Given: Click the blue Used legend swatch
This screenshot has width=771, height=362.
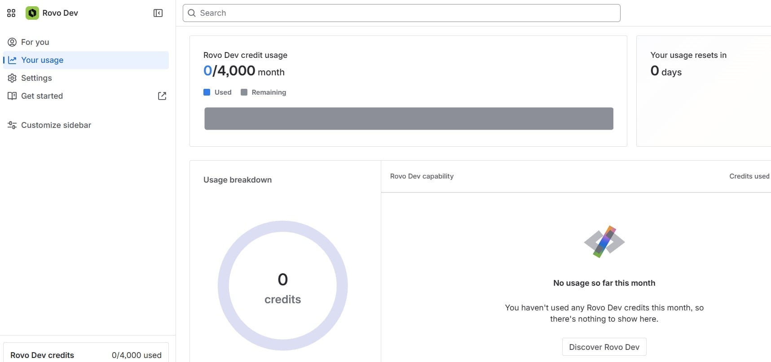Looking at the screenshot, I should [207, 92].
